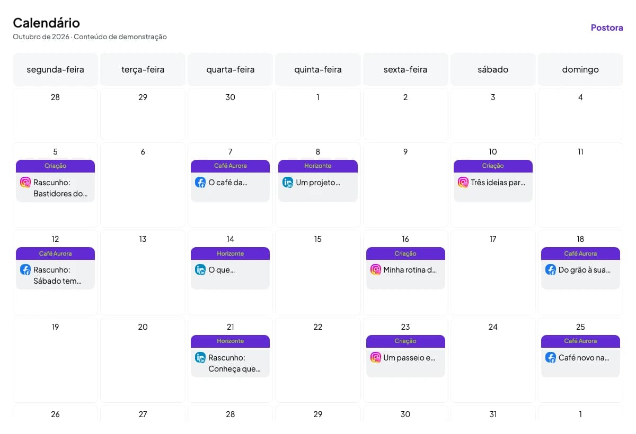Click the LinkedIn icon on October 21 post
The height and width of the screenshot is (434, 636).
click(200, 357)
